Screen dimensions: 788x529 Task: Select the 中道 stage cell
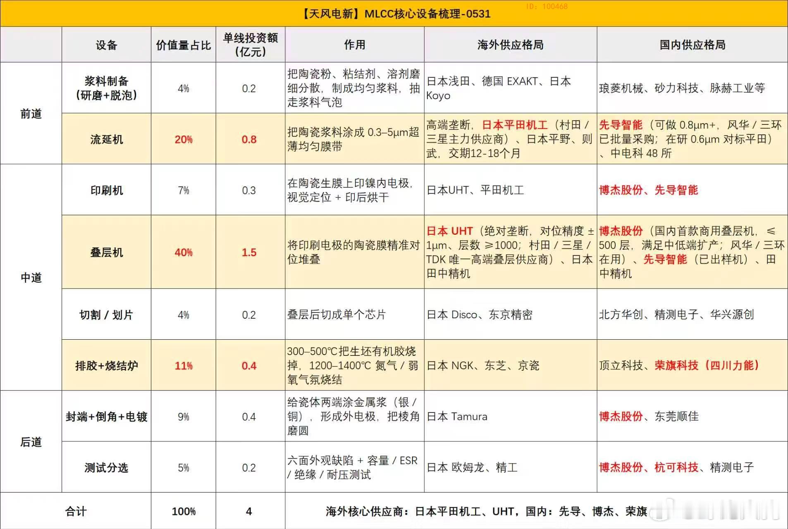pyautogui.click(x=31, y=277)
